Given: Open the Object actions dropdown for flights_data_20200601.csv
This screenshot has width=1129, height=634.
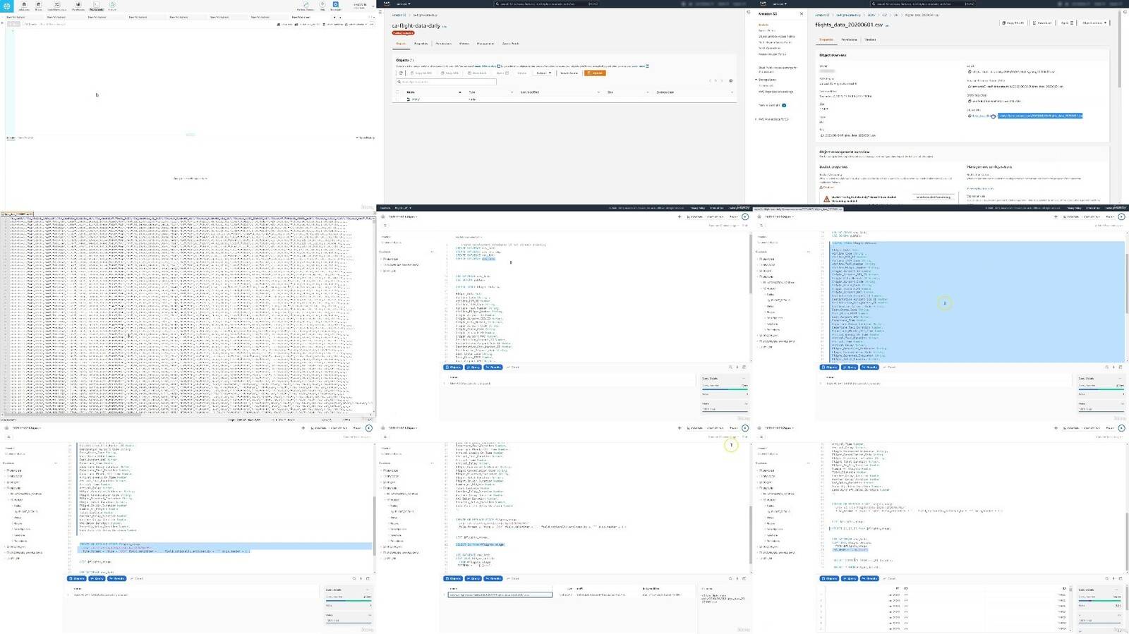Looking at the screenshot, I should click(1094, 23).
